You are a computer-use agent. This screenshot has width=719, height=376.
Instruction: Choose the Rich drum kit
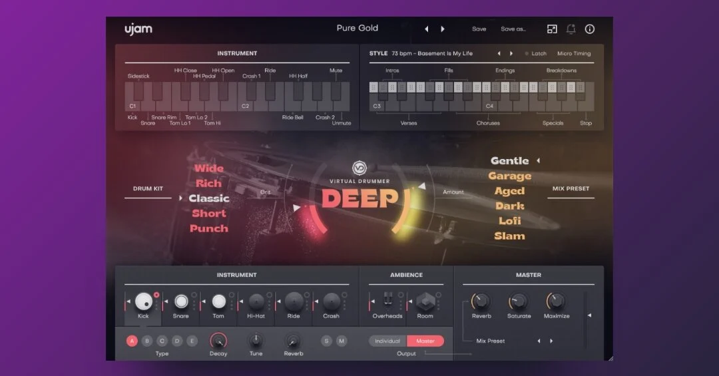(208, 184)
